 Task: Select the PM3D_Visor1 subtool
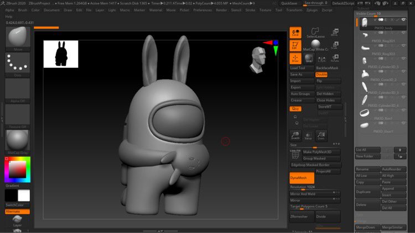[383, 127]
